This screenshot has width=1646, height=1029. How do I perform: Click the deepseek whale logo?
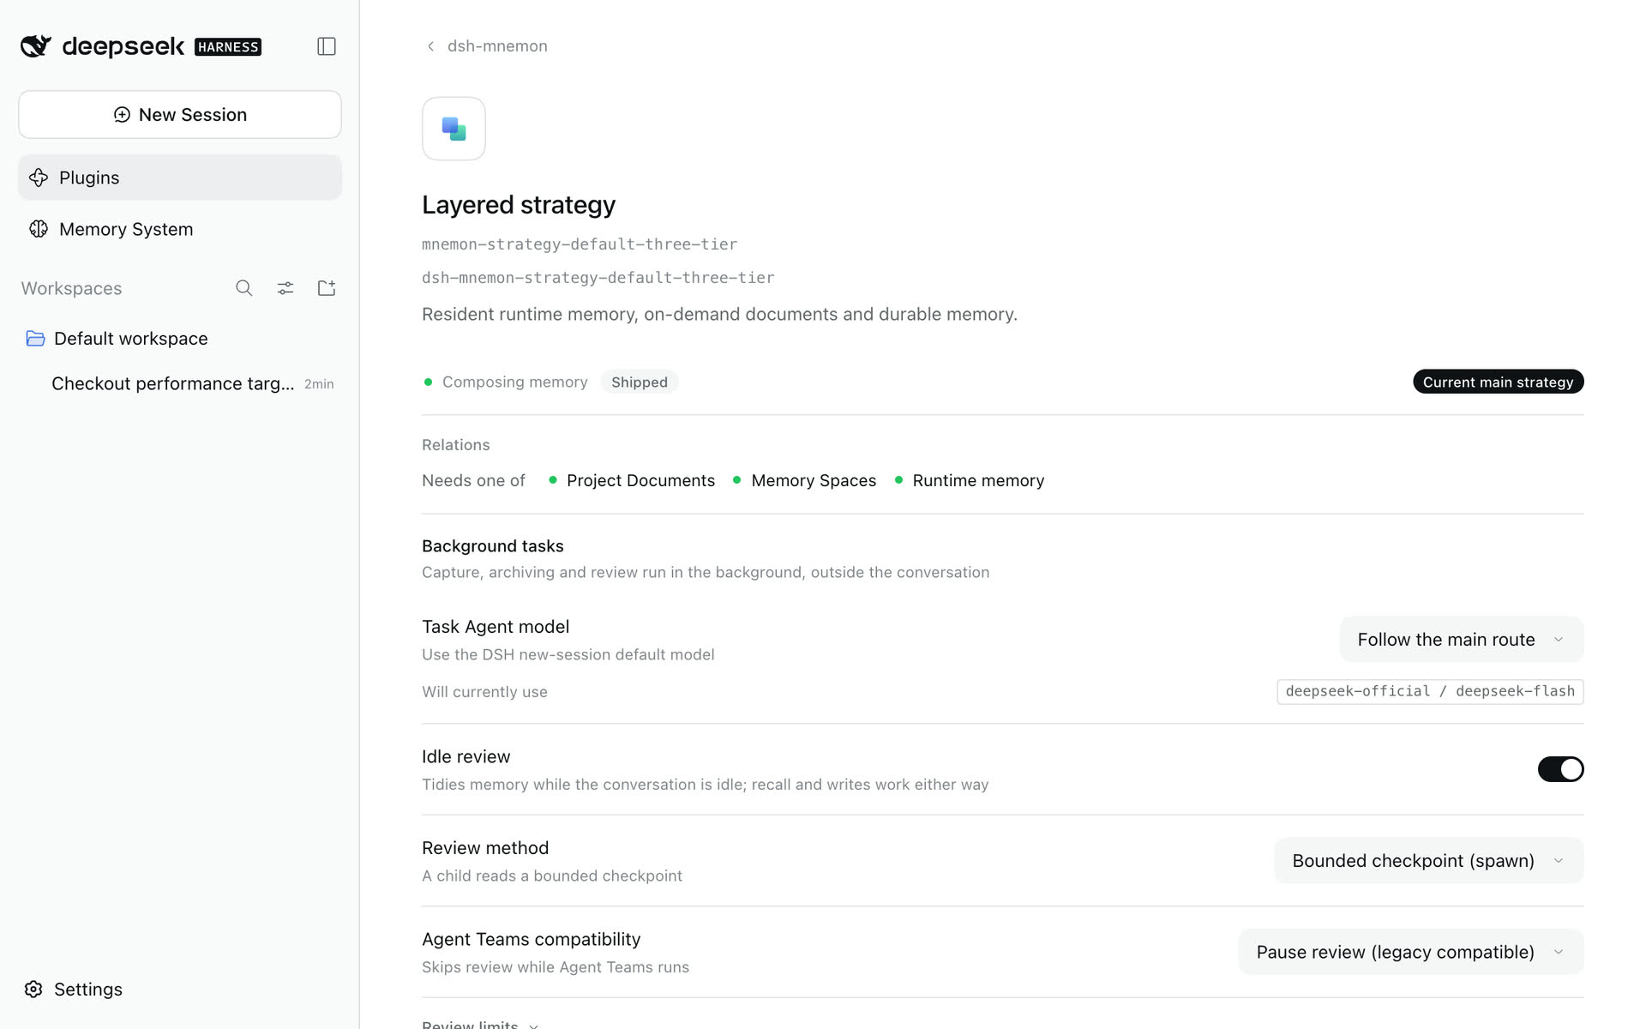click(x=36, y=46)
